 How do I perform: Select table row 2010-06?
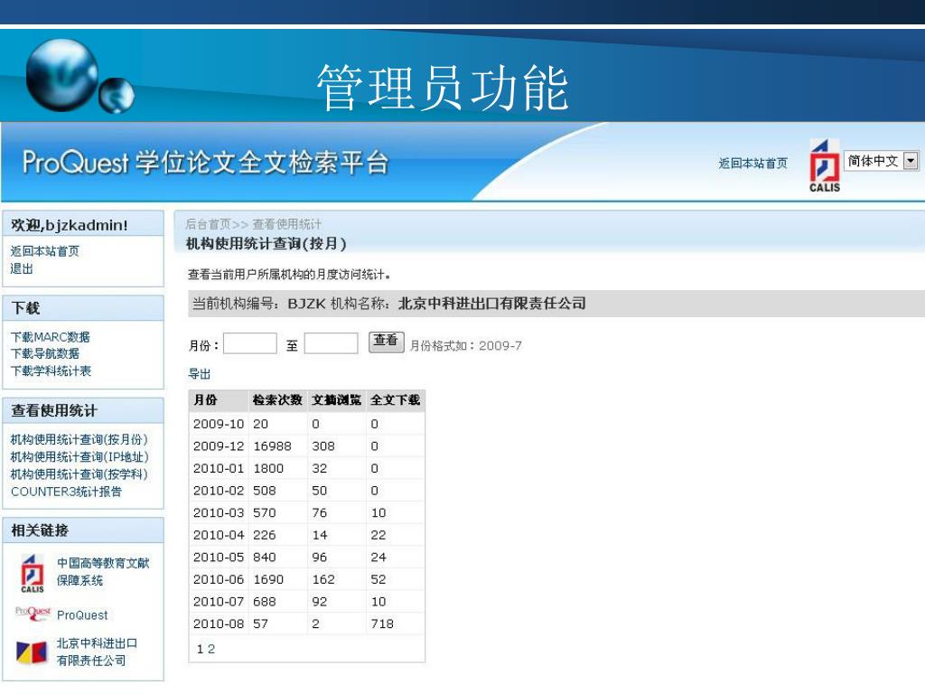307,579
